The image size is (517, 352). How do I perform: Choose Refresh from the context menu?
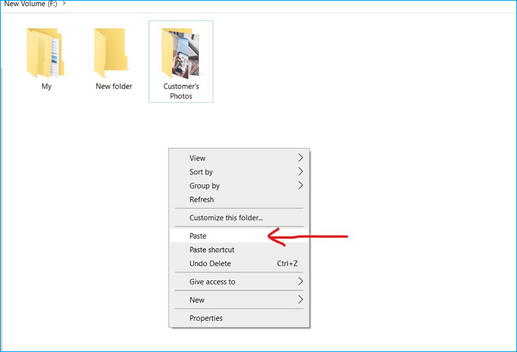[202, 200]
